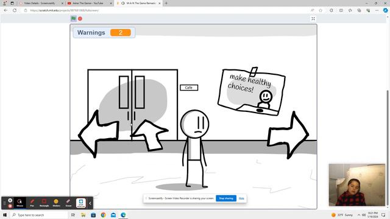The image size is (390, 219).
Task: Click the stick figure character
Action: (x=194, y=148)
